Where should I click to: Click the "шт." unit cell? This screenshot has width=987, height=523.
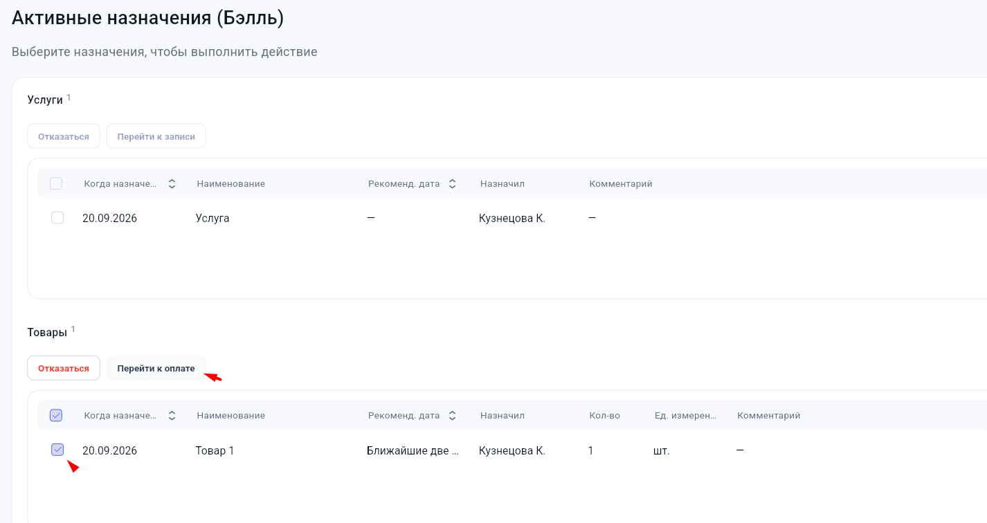(662, 451)
